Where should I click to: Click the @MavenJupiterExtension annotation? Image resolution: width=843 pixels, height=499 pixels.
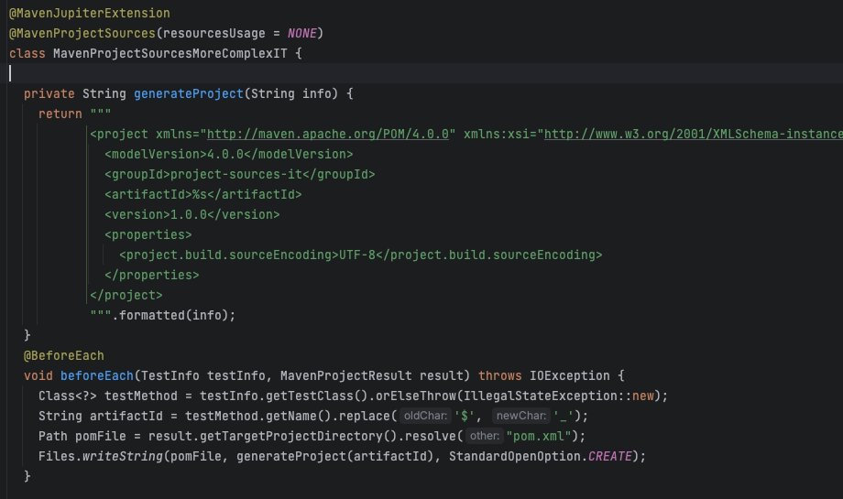coord(89,13)
